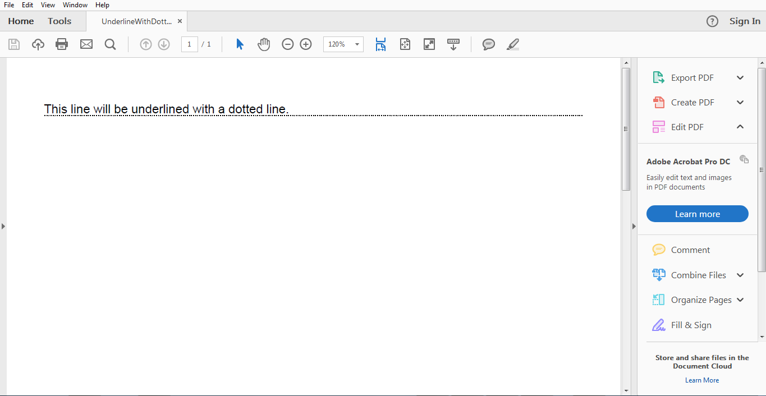Screen dimensions: 766x396
Task: Zoom out of the document
Action: 287,44
